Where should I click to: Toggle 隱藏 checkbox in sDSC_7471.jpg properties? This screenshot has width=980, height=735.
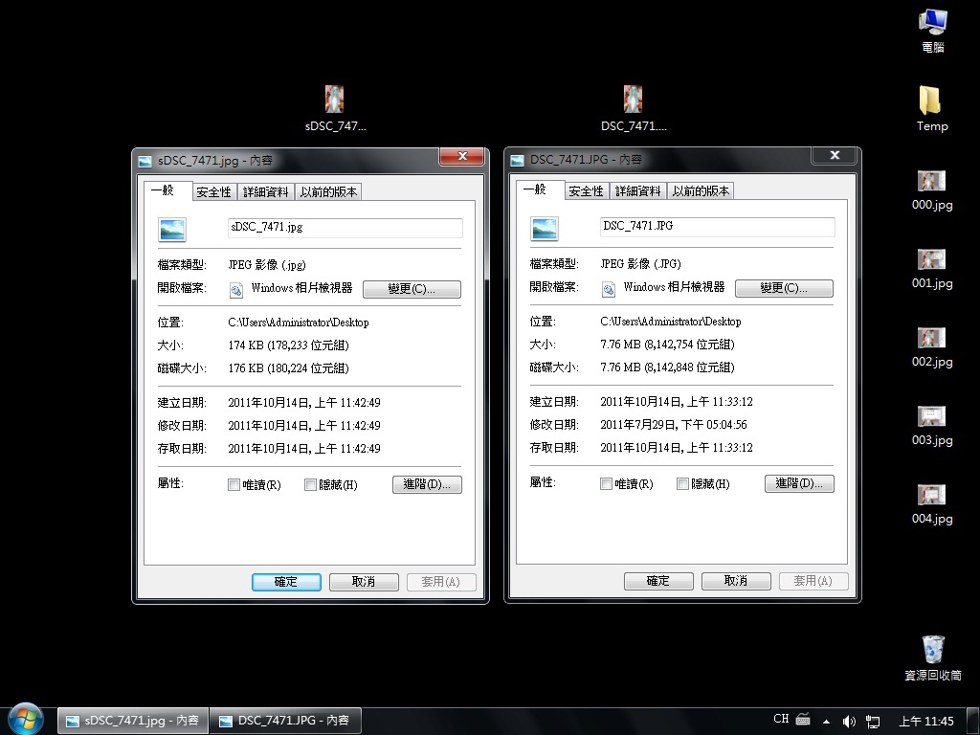310,485
